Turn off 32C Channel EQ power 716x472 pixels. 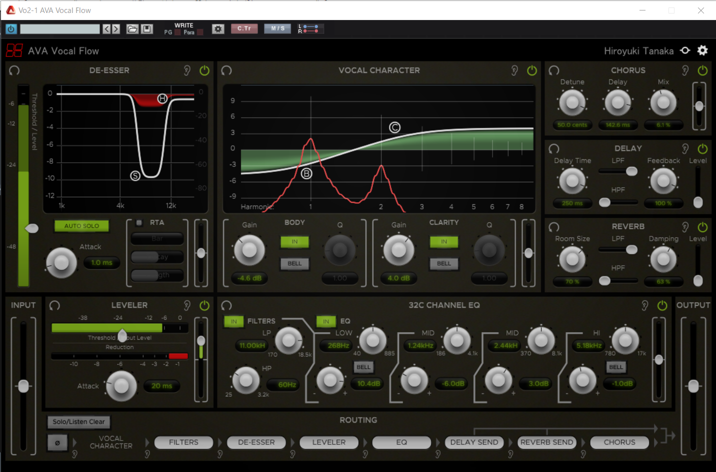pos(662,305)
